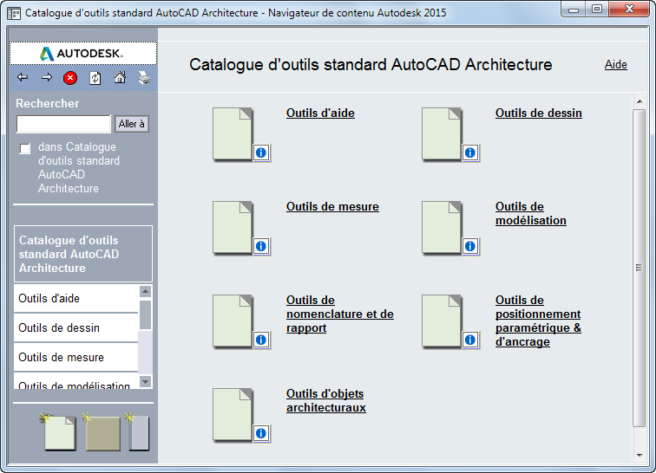The width and height of the screenshot is (656, 473).
Task: Show info for Outils d'objets architecturaux
Action: pos(261,433)
